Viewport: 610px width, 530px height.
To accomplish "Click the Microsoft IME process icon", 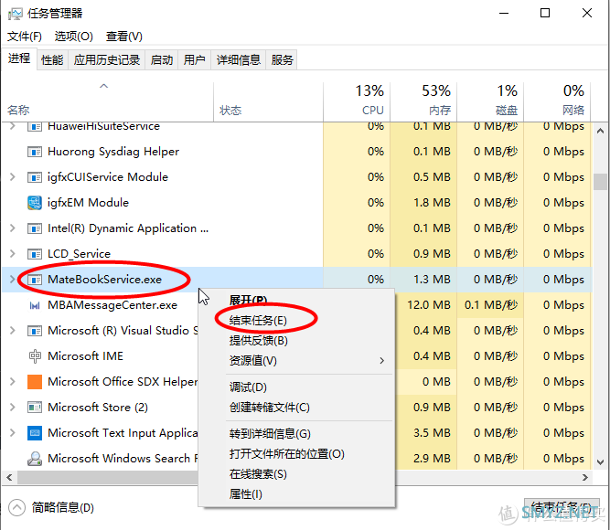I will (x=35, y=356).
